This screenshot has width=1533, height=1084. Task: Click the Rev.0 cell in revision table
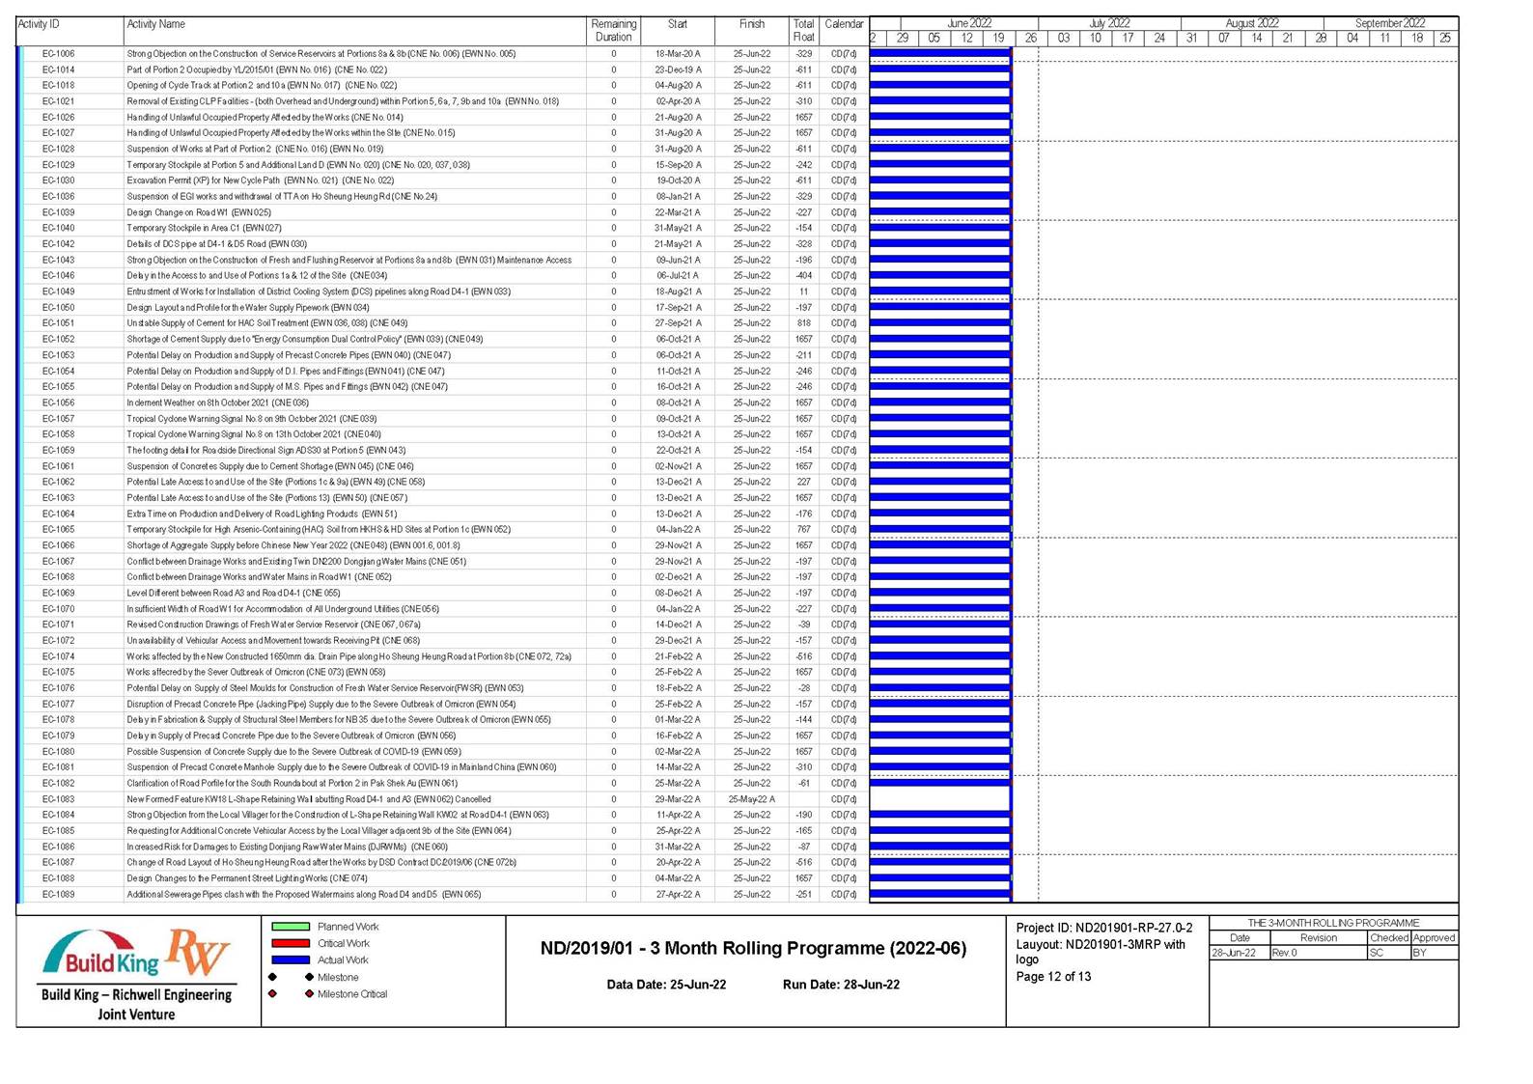point(1285,953)
